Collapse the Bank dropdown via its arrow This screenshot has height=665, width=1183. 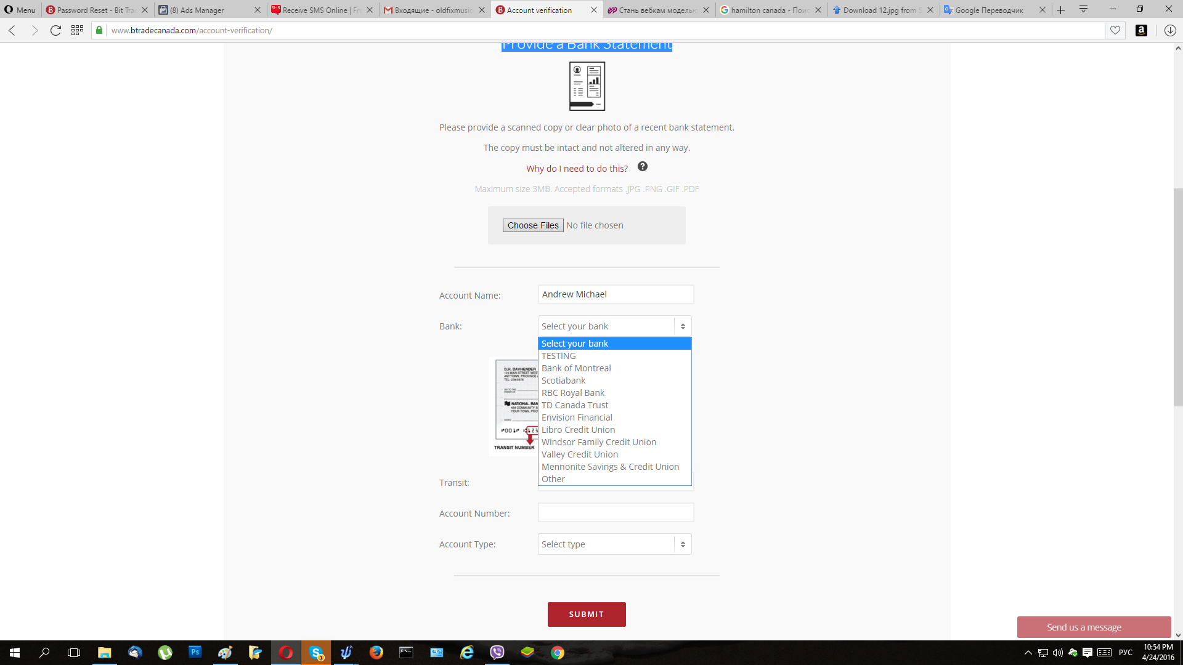683,326
